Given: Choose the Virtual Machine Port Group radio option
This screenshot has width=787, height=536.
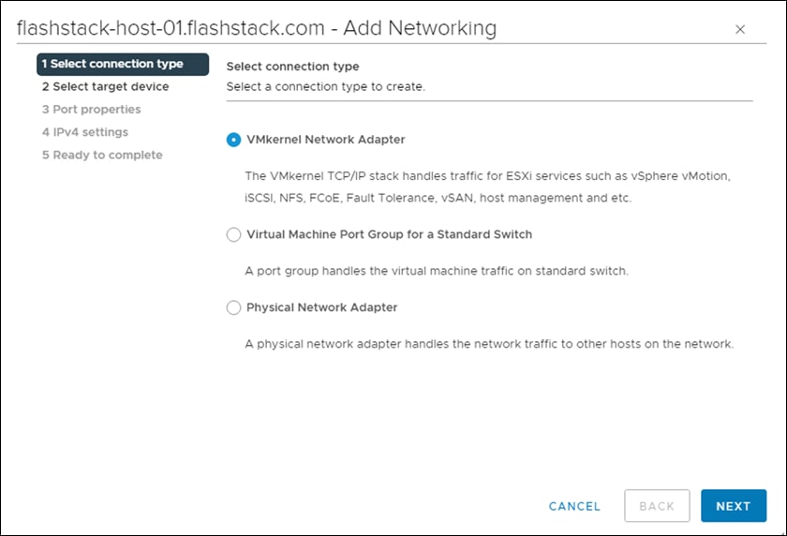Looking at the screenshot, I should 233,234.
